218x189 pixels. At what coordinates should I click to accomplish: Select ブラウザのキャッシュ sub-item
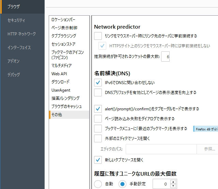tap(69, 107)
